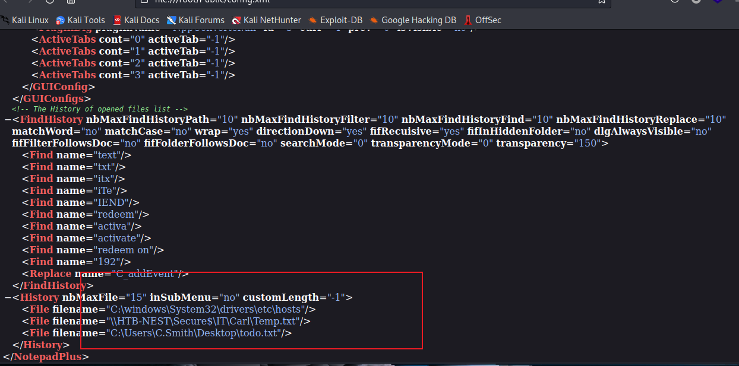Click the matchWord="no" attribute
The height and width of the screenshot is (366, 739).
pyautogui.click(x=57, y=131)
